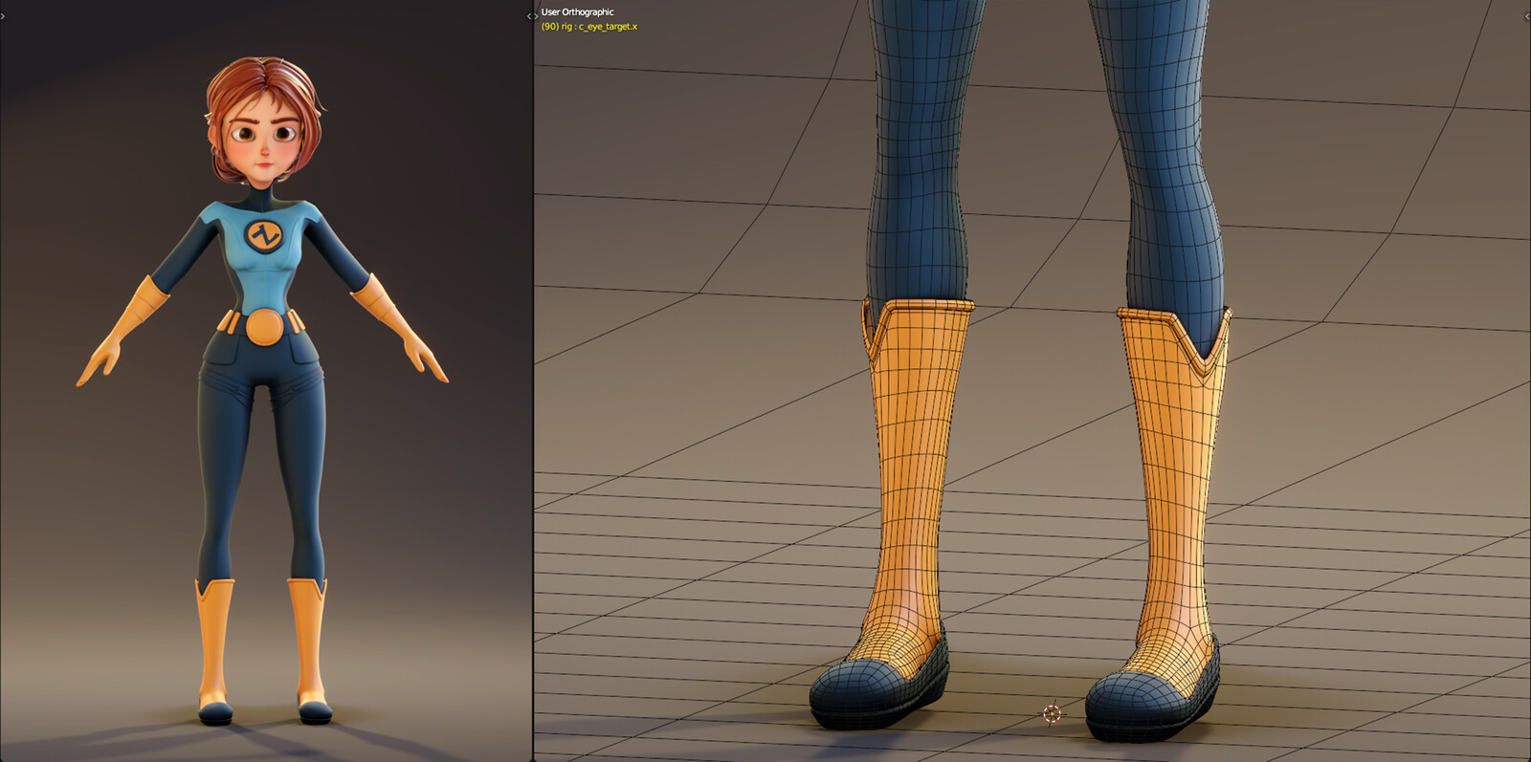Viewport: 1531px width, 762px height.
Task: Expand the toolbar arrow at render viewport's left edge
Action: [x=3, y=16]
